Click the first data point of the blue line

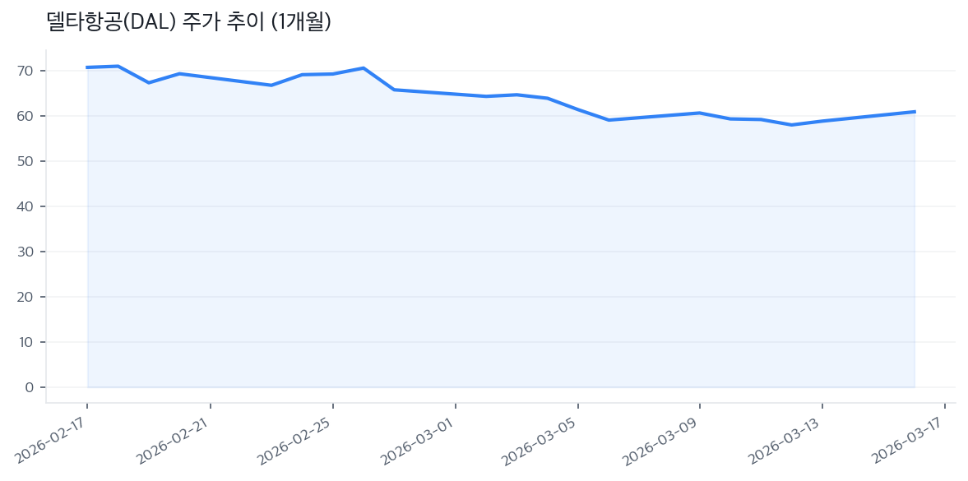point(87,67)
